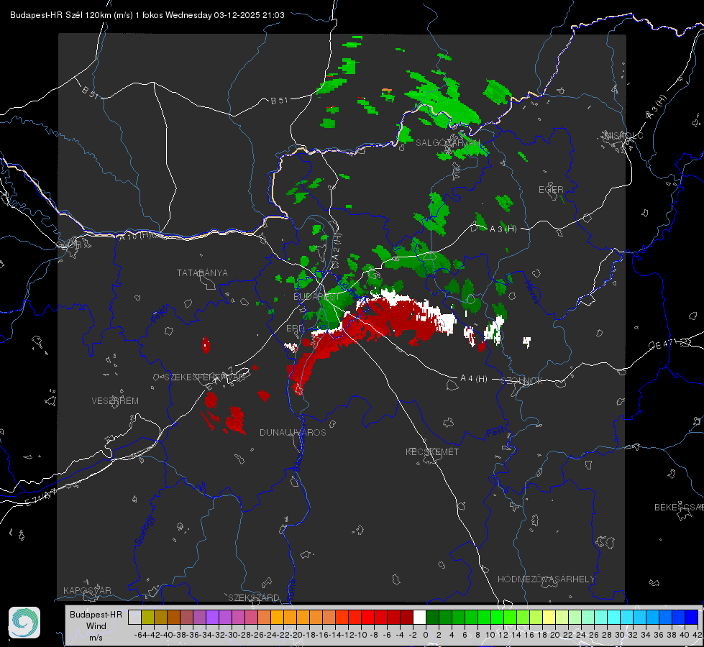Click the positive legend value 20
This screenshot has height=647, width=704.
pos(555,635)
